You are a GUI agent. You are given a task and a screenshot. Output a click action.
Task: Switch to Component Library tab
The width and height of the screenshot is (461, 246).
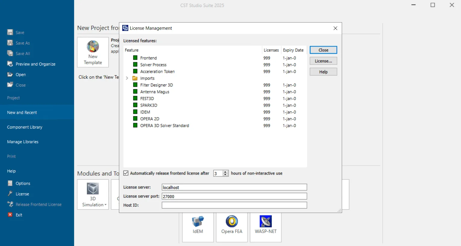point(25,127)
